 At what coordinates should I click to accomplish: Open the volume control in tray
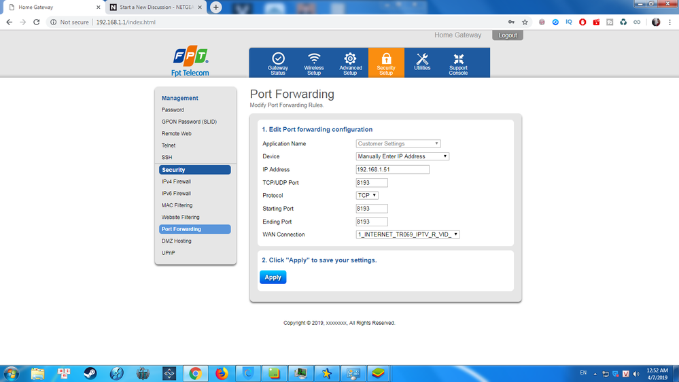coord(636,374)
